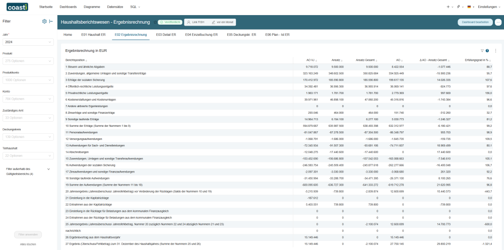Open the Diagramme menu item

[x=92, y=7]
